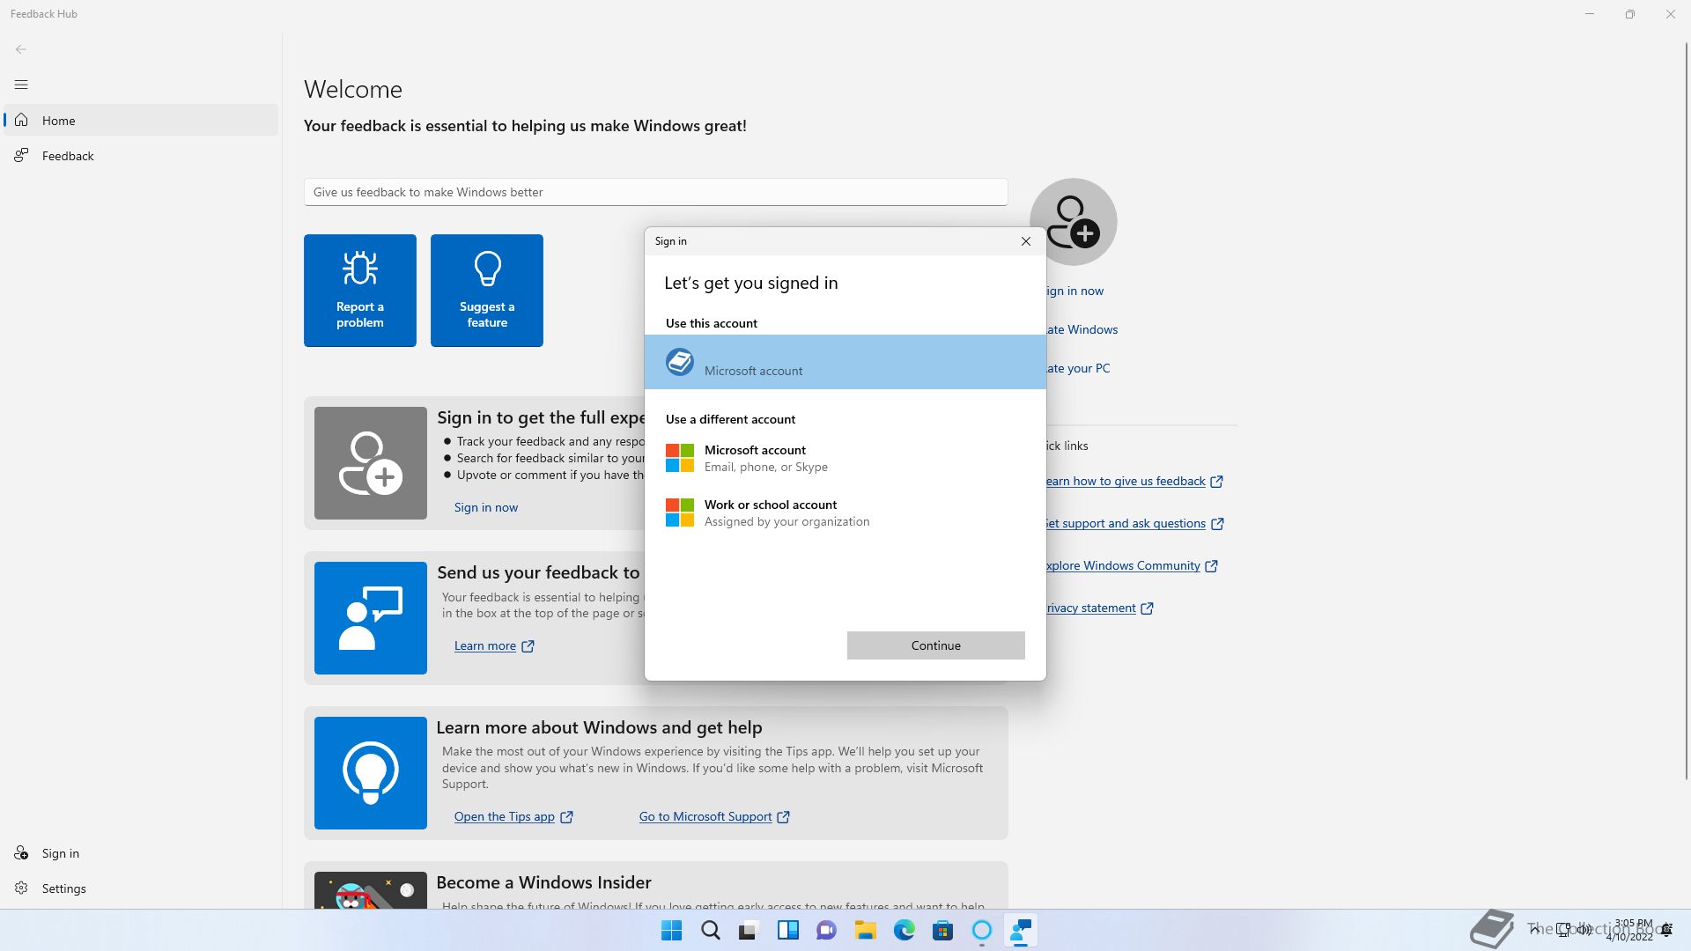The height and width of the screenshot is (951, 1691).
Task: Go to Microsoft Support link
Action: click(x=705, y=816)
